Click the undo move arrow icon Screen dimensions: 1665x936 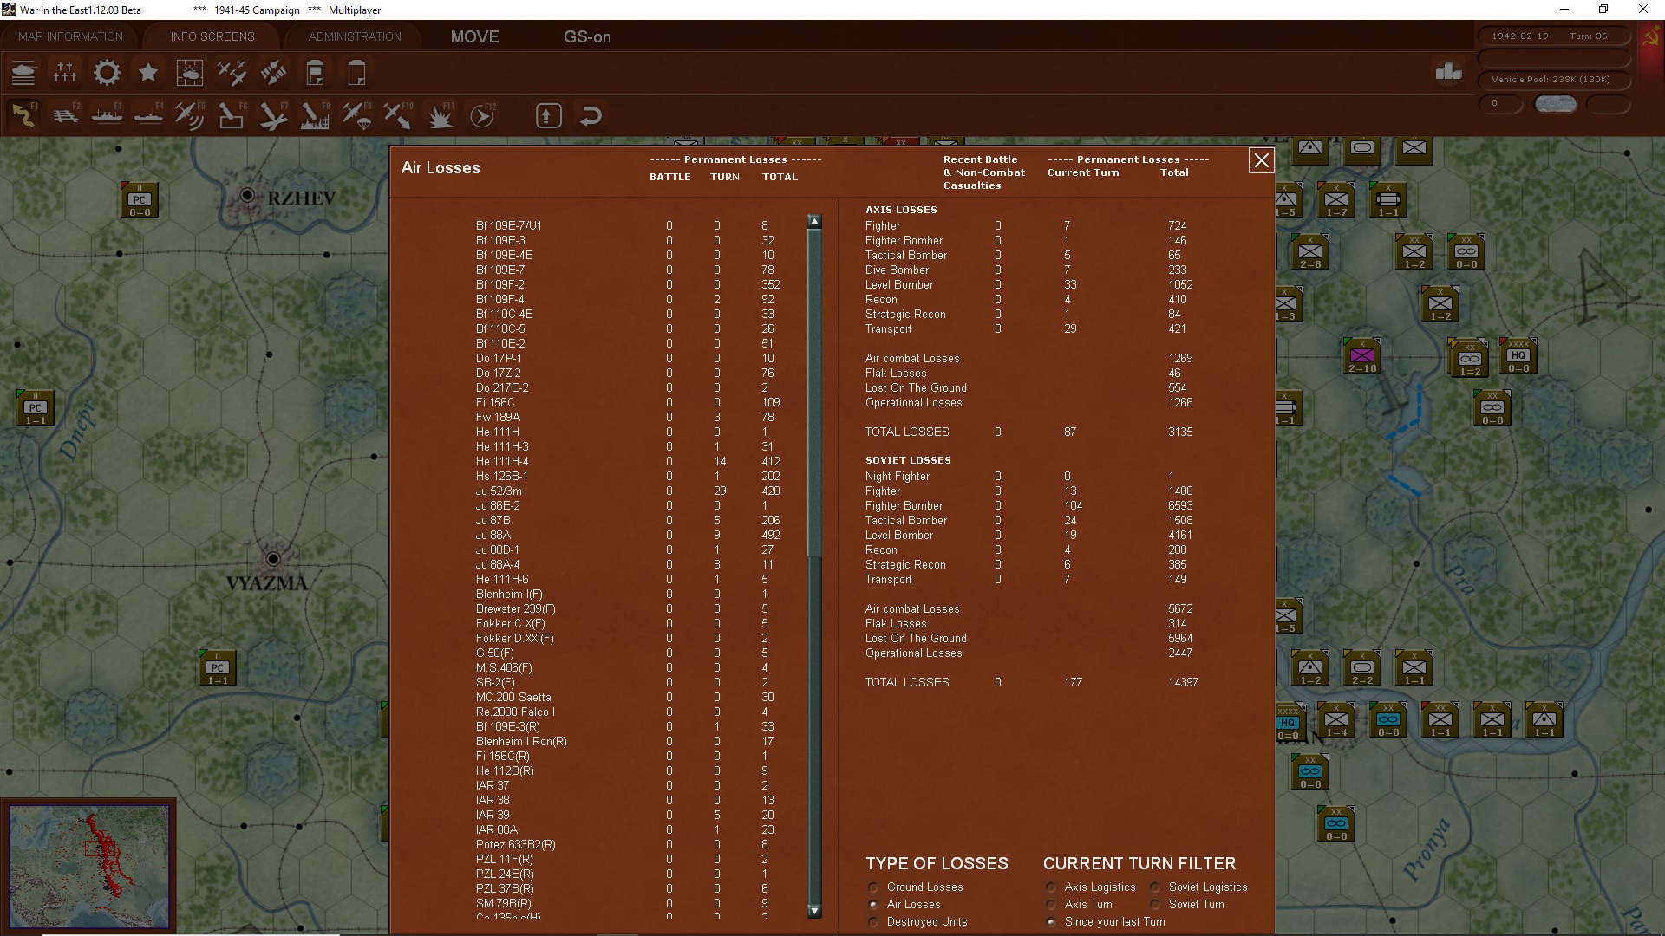pos(591,115)
